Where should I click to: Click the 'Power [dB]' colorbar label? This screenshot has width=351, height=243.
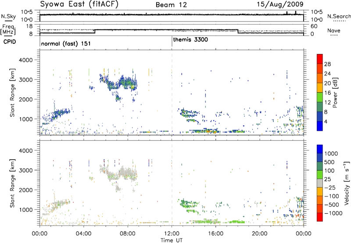click(x=335, y=93)
